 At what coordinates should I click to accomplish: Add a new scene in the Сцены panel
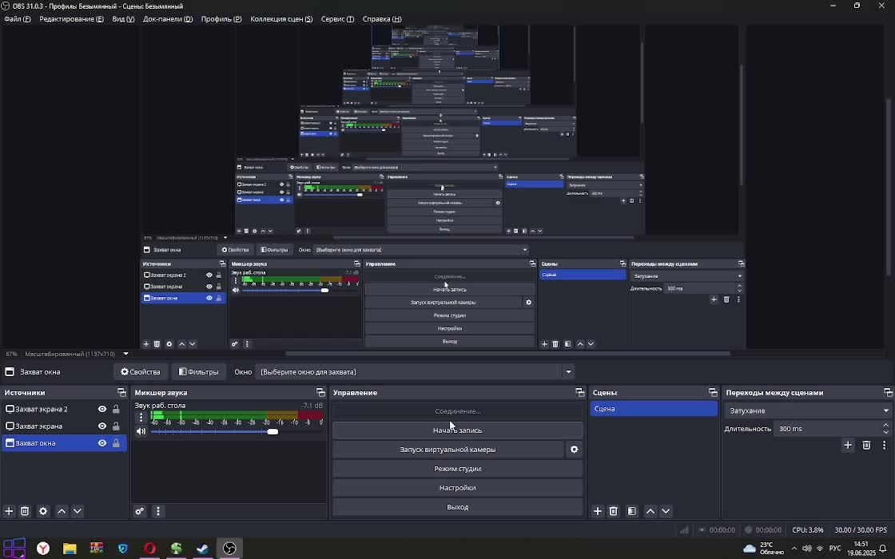[598, 511]
